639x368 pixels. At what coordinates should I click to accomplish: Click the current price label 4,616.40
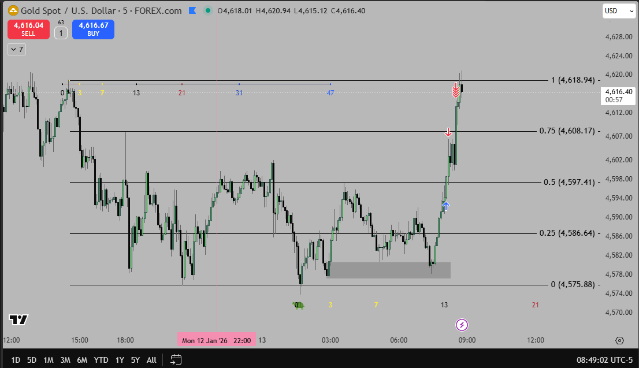pyautogui.click(x=618, y=92)
